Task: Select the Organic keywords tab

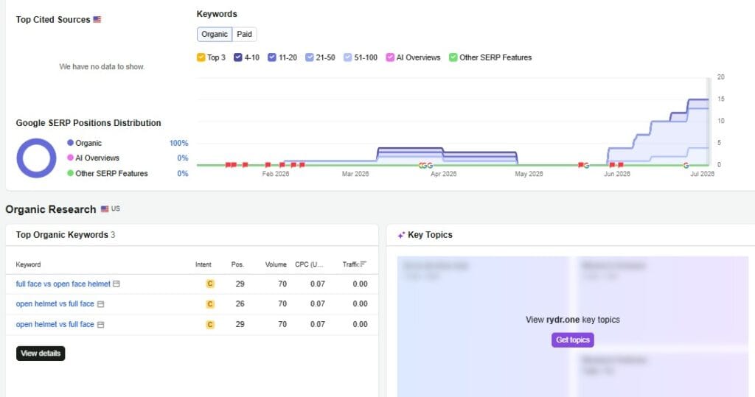Action: click(x=215, y=34)
